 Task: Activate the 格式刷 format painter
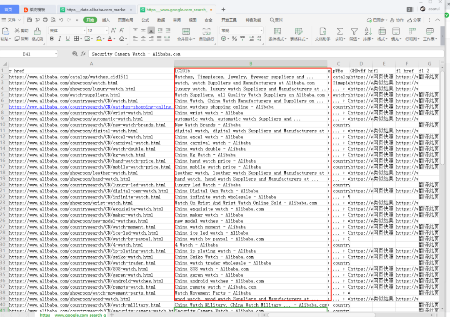(x=37, y=35)
